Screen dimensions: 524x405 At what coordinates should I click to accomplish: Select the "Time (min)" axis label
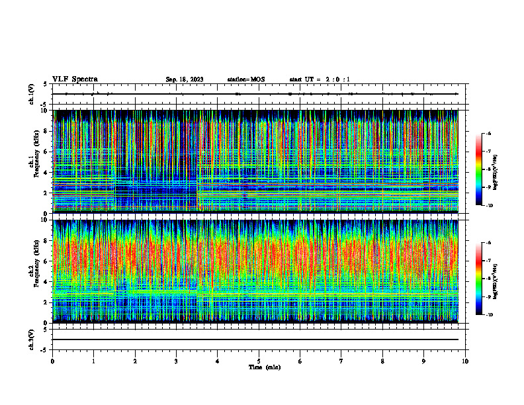(265, 367)
